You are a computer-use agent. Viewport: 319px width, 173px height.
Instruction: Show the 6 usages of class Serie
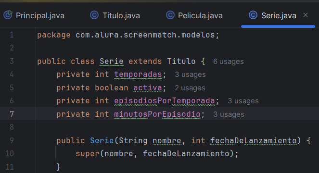click(x=228, y=62)
